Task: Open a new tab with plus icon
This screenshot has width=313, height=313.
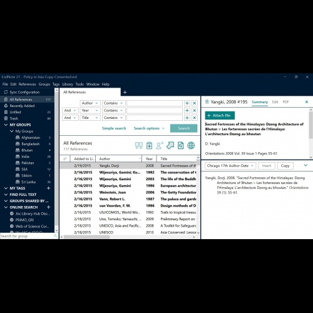Action: coord(125,92)
